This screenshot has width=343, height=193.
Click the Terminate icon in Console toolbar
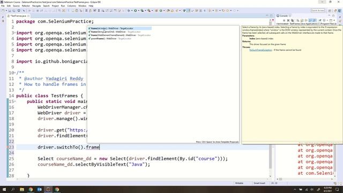(284, 20)
